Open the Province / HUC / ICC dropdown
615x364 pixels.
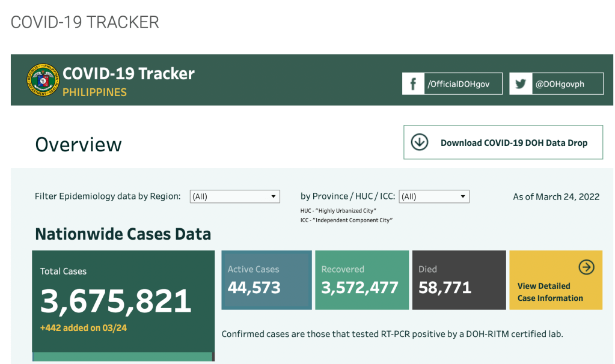click(x=433, y=196)
